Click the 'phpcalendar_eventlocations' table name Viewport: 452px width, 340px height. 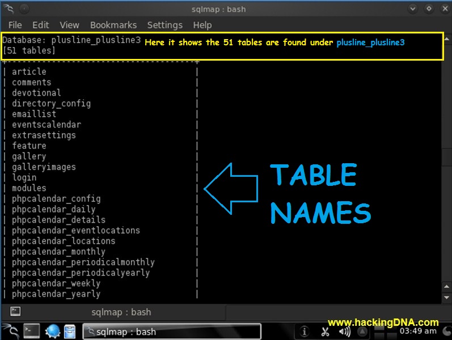pos(76,231)
